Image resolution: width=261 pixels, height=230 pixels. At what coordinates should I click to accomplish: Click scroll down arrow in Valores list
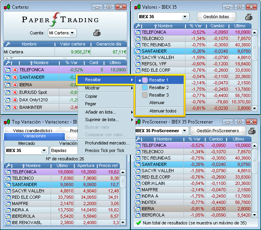coord(254,108)
